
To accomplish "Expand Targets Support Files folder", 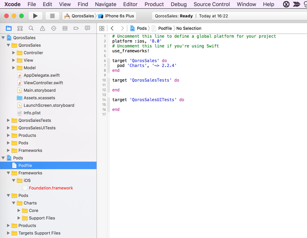I will (x=8, y=233).
